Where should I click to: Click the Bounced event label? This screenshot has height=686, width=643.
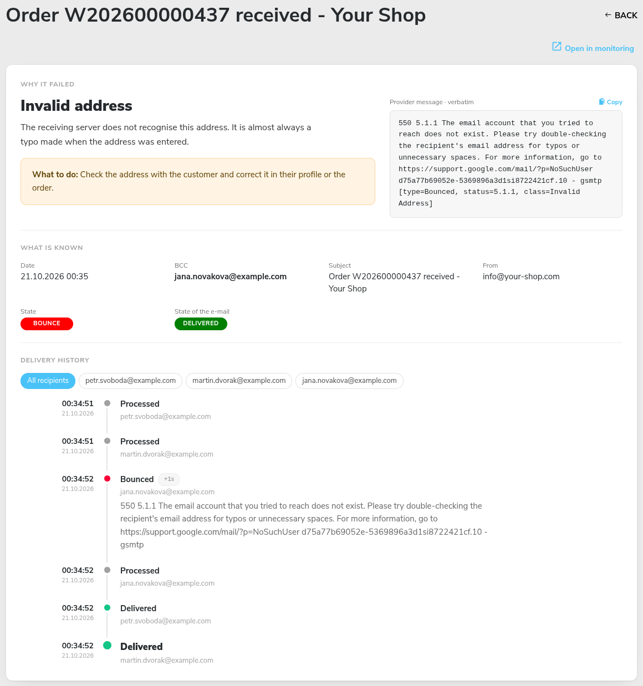pyautogui.click(x=137, y=479)
